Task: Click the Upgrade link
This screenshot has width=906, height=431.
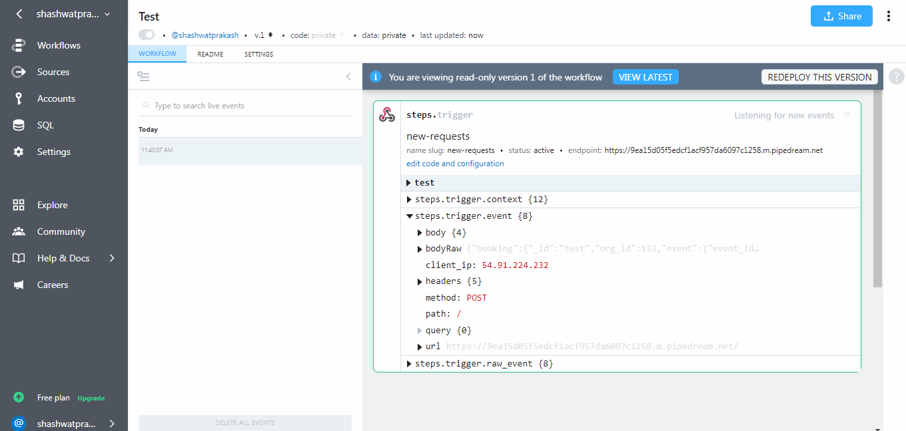Action: (91, 398)
